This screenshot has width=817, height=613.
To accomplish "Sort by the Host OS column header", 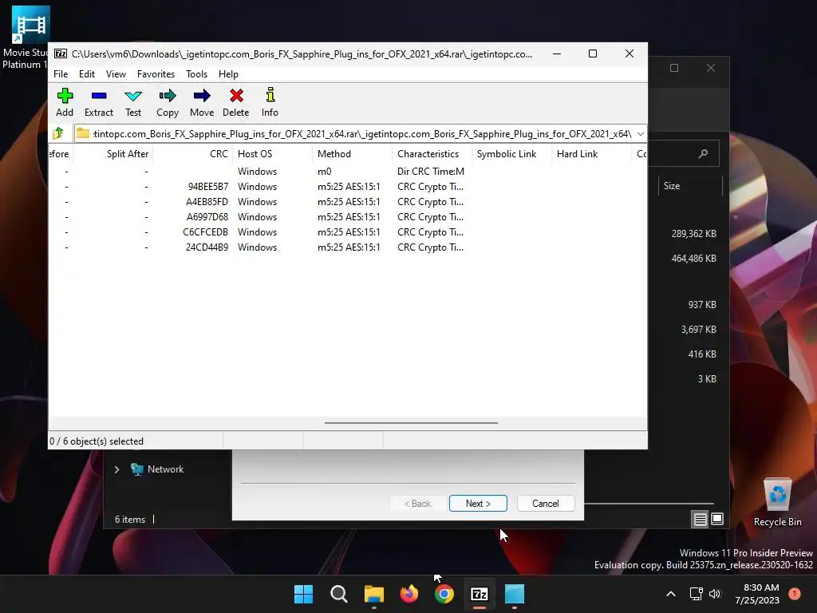I will tap(272, 154).
